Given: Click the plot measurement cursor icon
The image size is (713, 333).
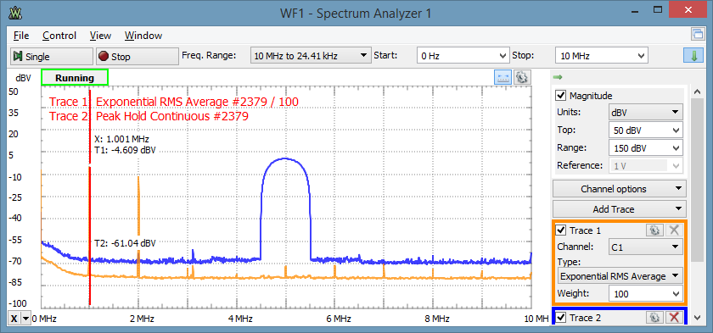Looking at the screenshot, I should click(502, 78).
